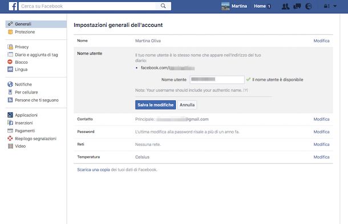Click Modifica next to Password

(x=321, y=132)
